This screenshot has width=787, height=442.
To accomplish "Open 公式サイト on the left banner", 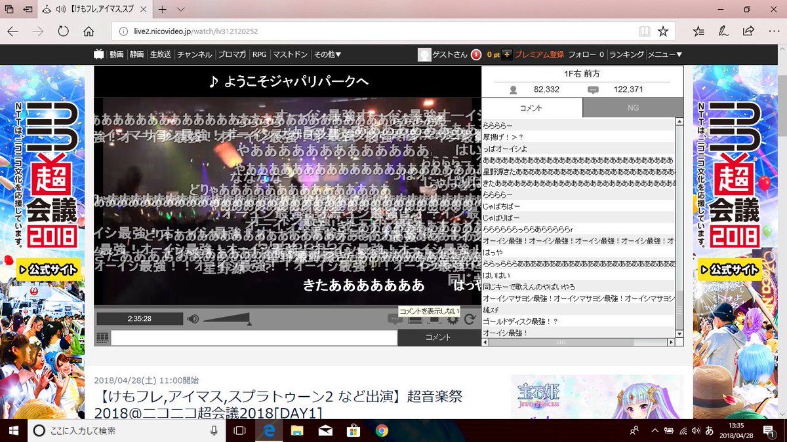I will coord(50,268).
